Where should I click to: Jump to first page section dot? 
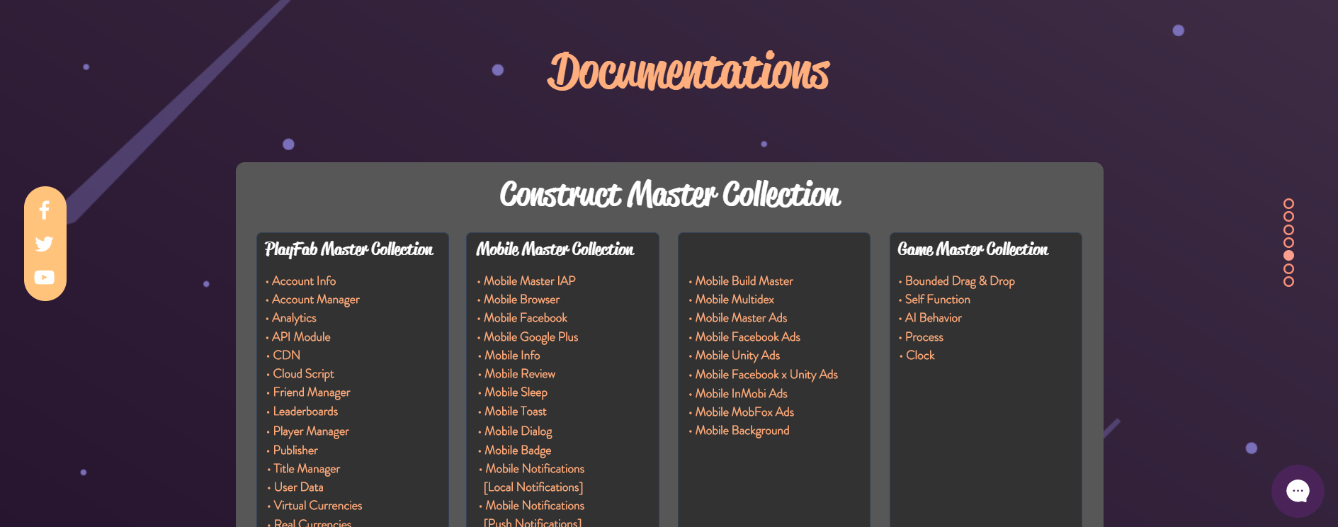1288,204
